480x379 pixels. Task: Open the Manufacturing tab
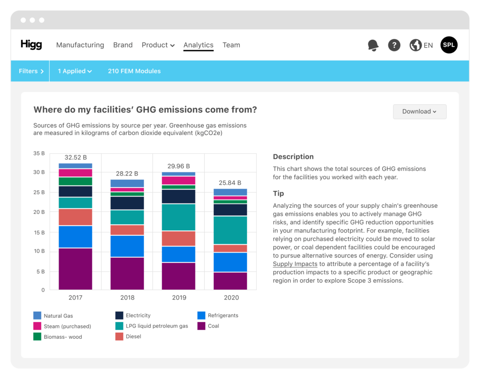(x=80, y=45)
